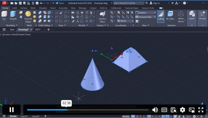Expand the Modify panel
Screen dimensions: 208x118
point(83,25)
